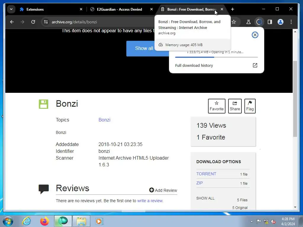Bookmark this page with star icon

point(234,22)
